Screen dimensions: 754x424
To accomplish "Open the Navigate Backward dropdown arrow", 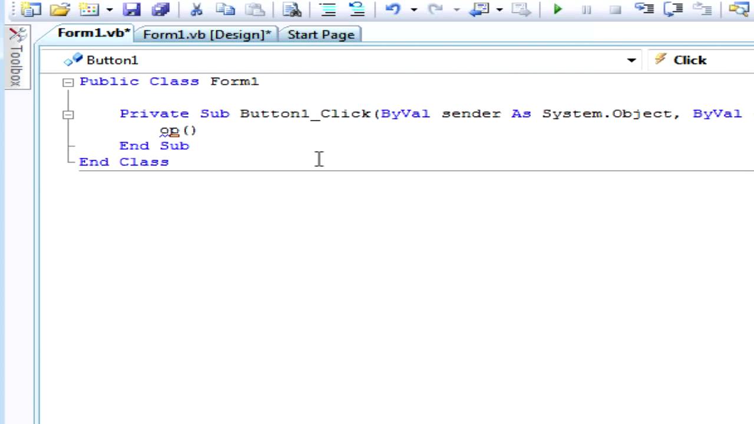I will (500, 9).
